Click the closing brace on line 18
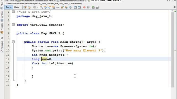177x99 pixels. (17, 85)
